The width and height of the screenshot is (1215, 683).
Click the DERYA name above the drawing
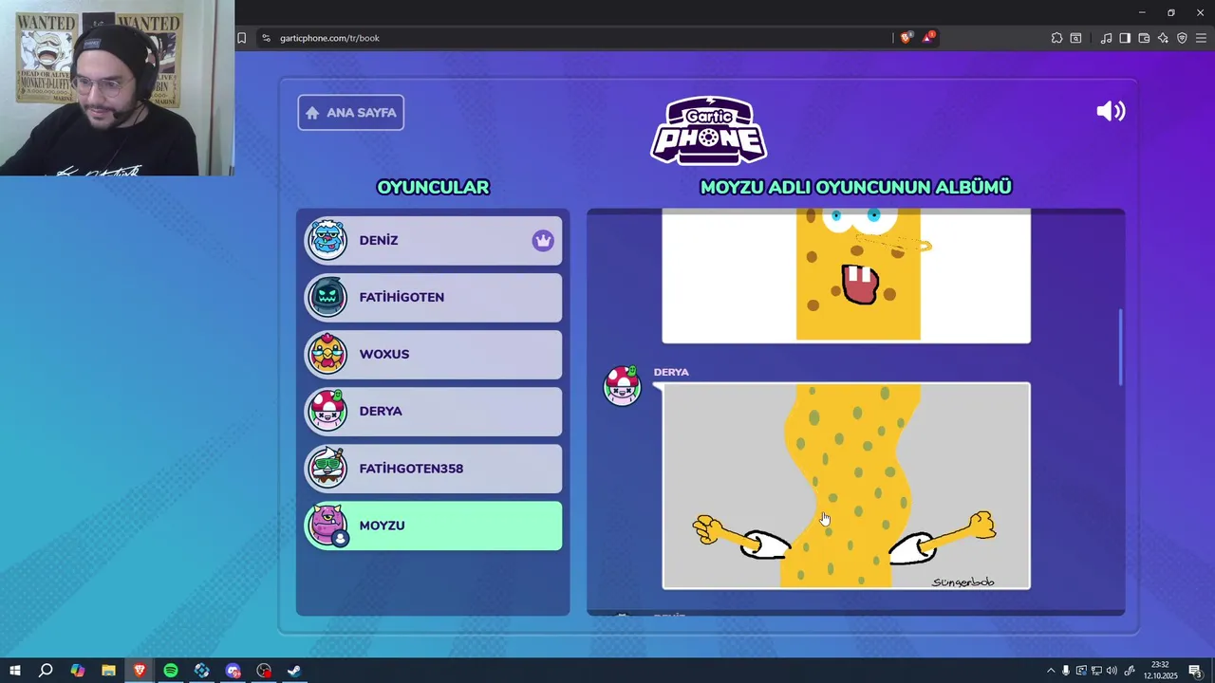pyautogui.click(x=671, y=372)
